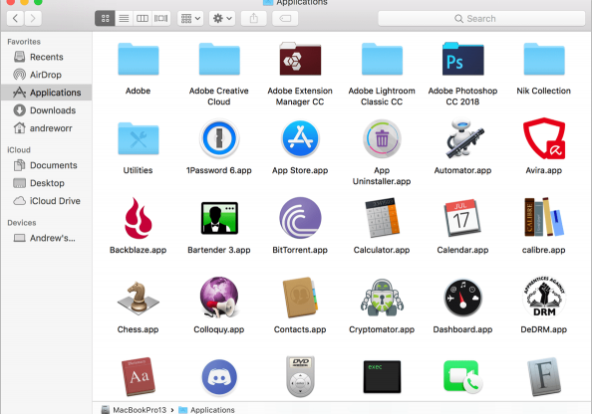Select the calibre.app books icon

(544, 218)
